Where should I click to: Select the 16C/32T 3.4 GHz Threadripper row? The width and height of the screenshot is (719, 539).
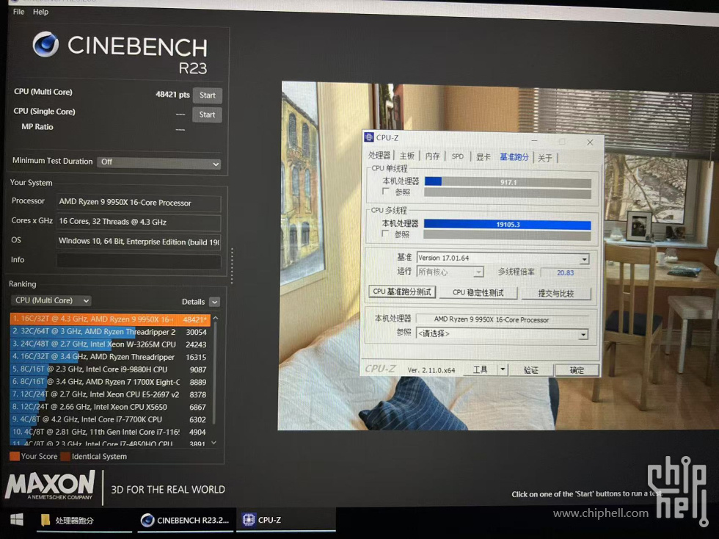pos(110,357)
